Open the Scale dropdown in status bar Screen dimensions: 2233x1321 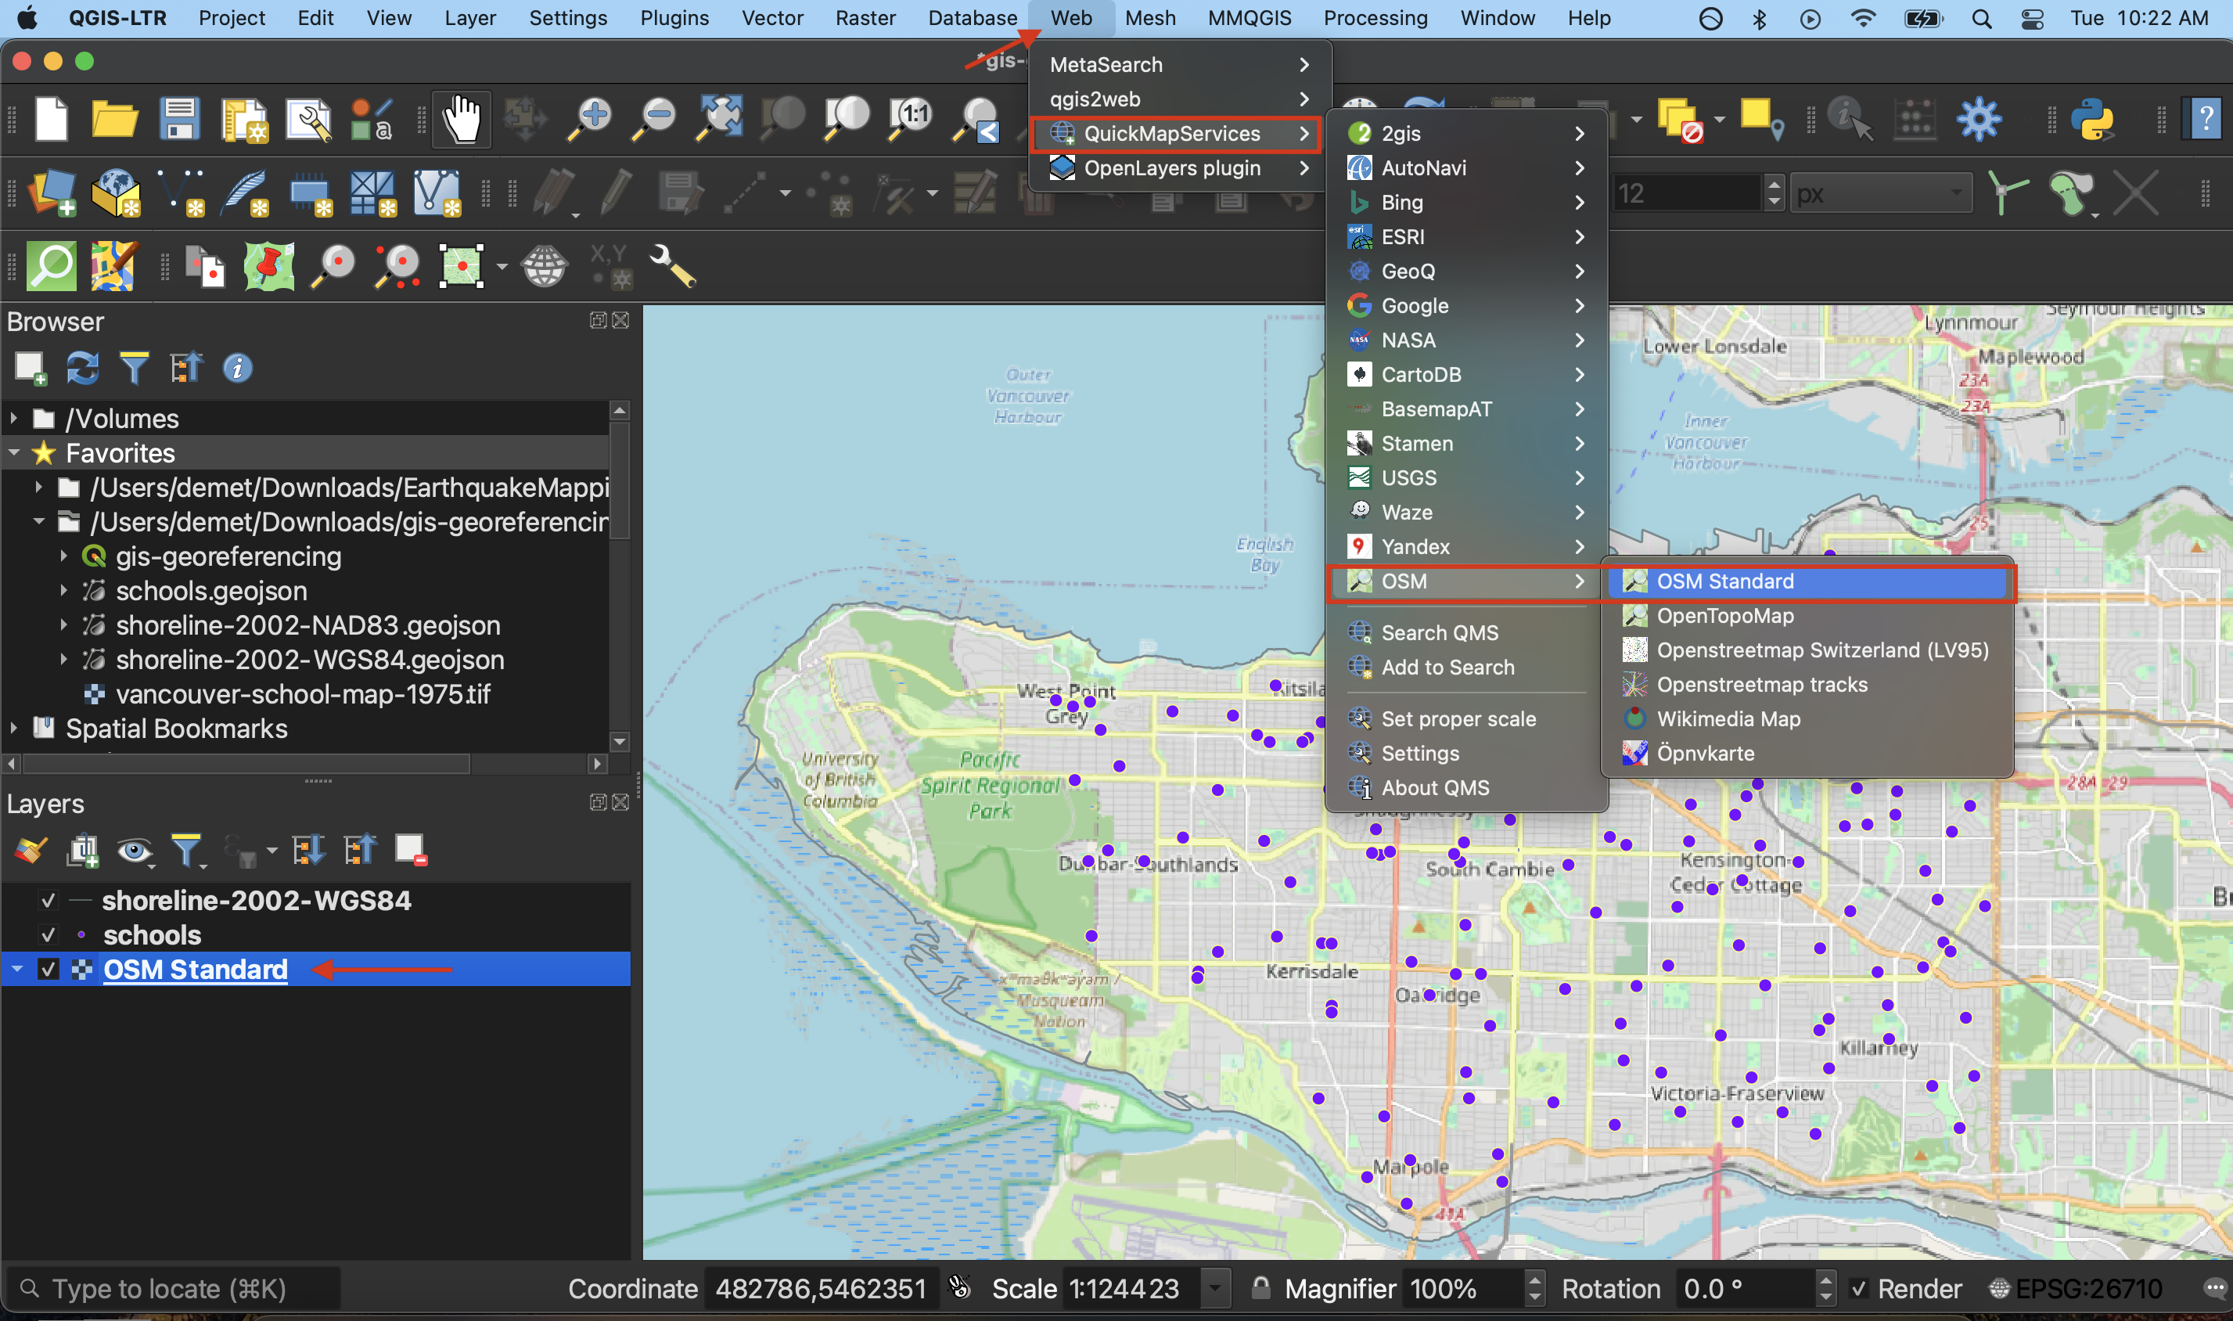1215,1288
